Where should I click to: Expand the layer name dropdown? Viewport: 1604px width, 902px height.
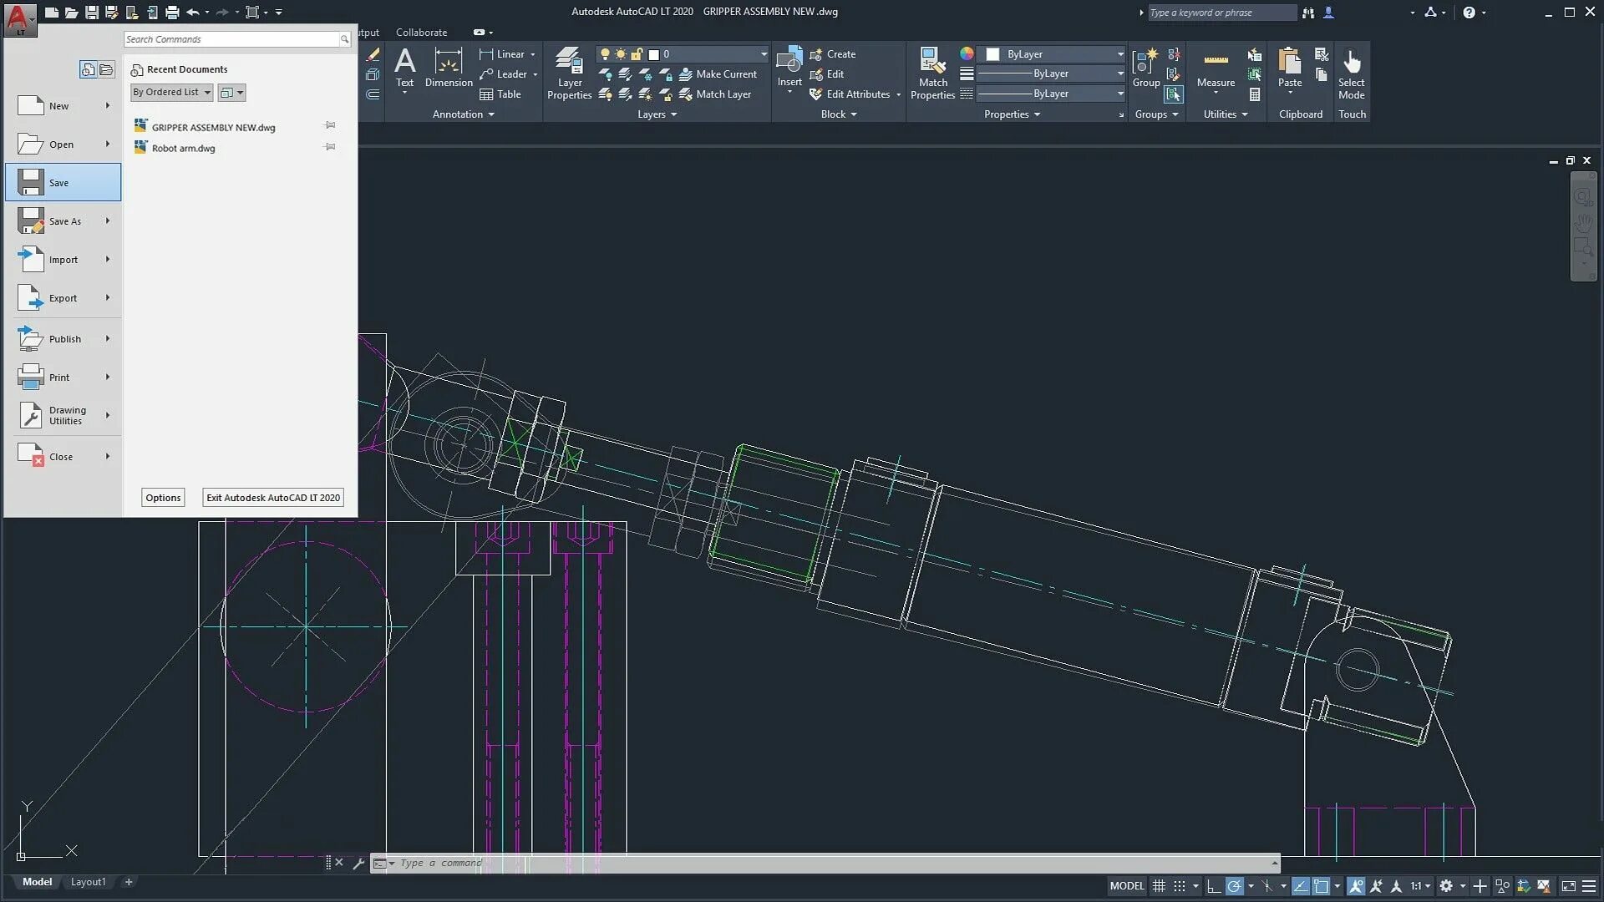click(763, 54)
